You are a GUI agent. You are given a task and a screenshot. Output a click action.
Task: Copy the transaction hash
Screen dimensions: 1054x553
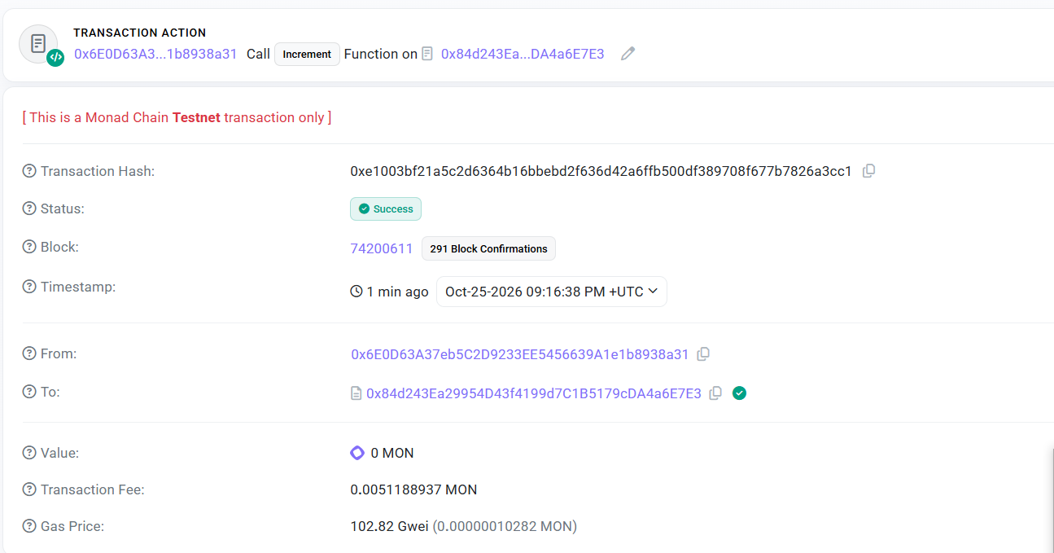click(868, 171)
